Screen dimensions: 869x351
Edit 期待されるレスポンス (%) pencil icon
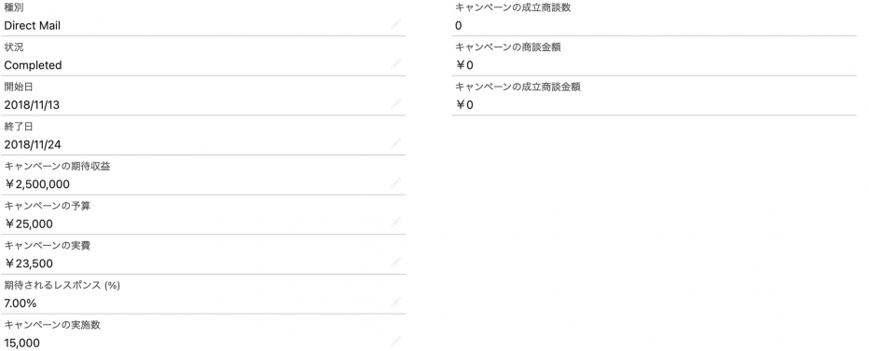[395, 303]
